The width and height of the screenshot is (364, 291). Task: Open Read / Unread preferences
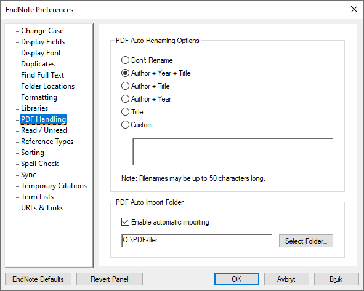[x=44, y=130]
